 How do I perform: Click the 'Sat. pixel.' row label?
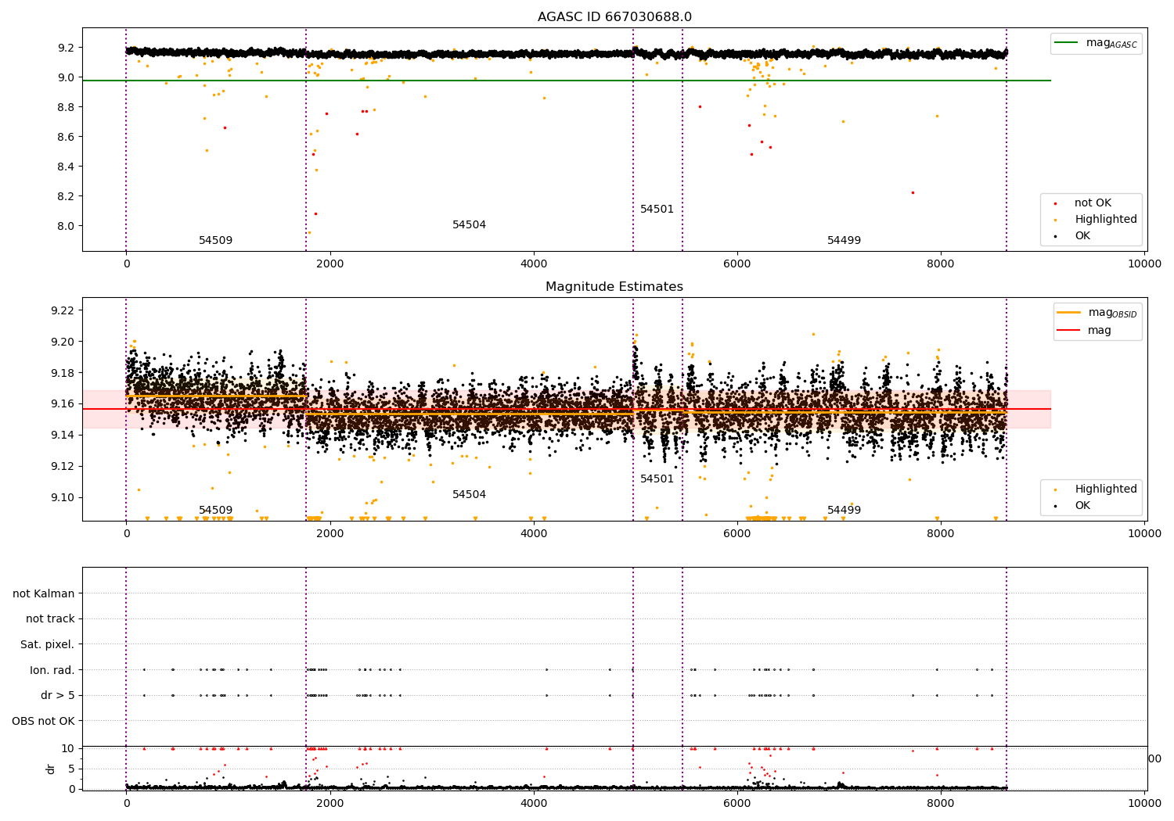(x=47, y=644)
